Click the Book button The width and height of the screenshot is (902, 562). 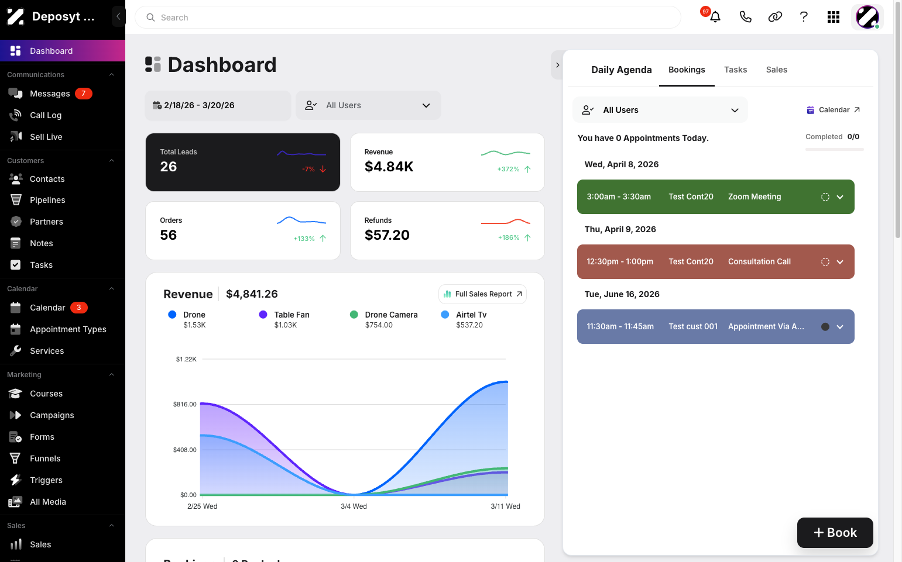pos(835,533)
